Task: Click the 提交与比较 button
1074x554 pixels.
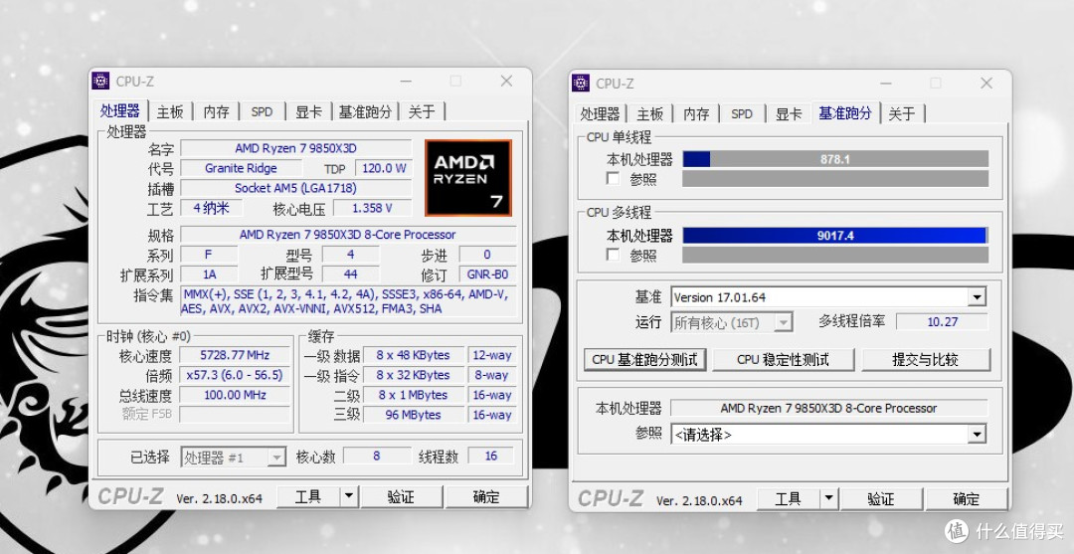Action: (926, 359)
